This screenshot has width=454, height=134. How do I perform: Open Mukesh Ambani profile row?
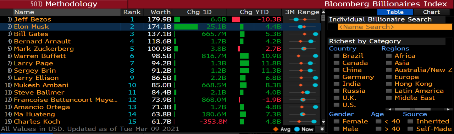[160, 85]
